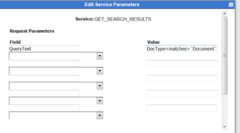Select the third Value text box

pos(182,78)
